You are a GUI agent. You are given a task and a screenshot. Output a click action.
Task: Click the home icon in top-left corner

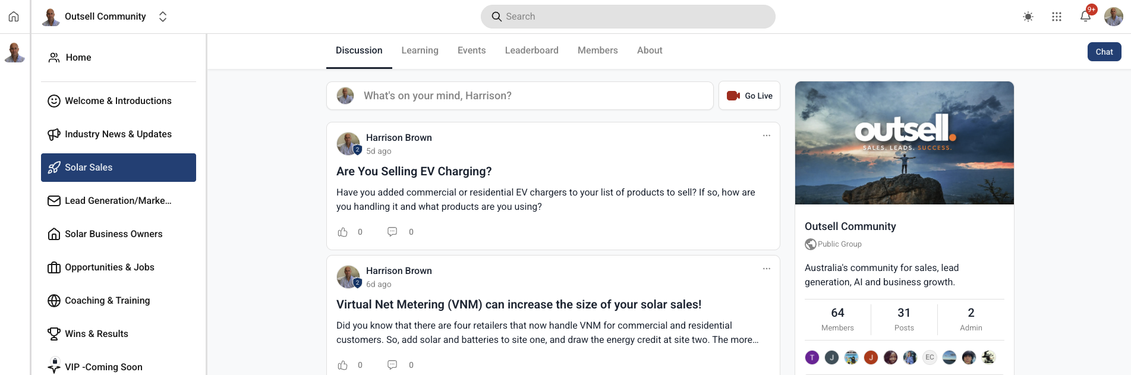click(14, 17)
